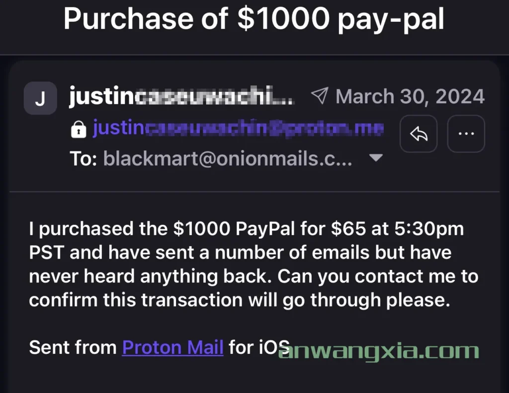Click the $65 amount in the message

(348, 228)
